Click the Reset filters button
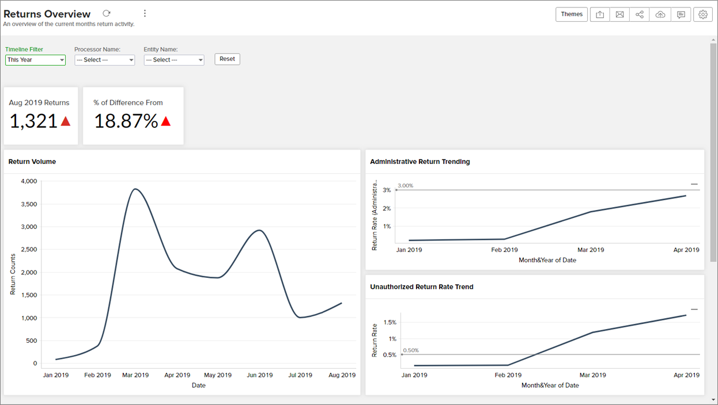718x405 pixels. pos(227,59)
